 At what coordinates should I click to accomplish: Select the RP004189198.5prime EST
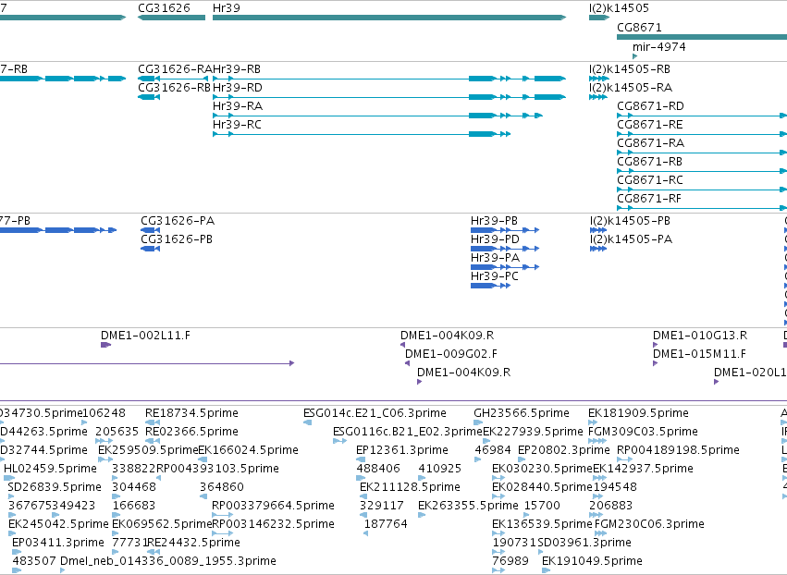[678, 450]
